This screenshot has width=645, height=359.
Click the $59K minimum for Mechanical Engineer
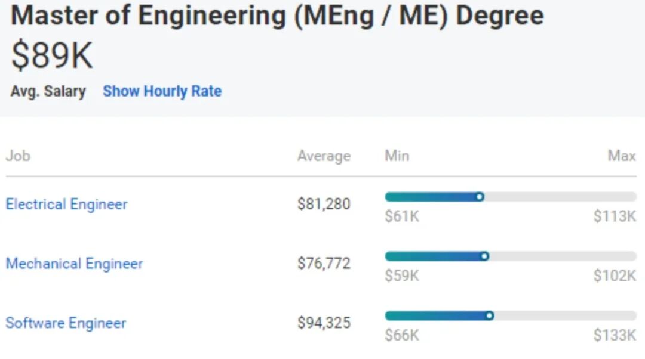click(402, 276)
